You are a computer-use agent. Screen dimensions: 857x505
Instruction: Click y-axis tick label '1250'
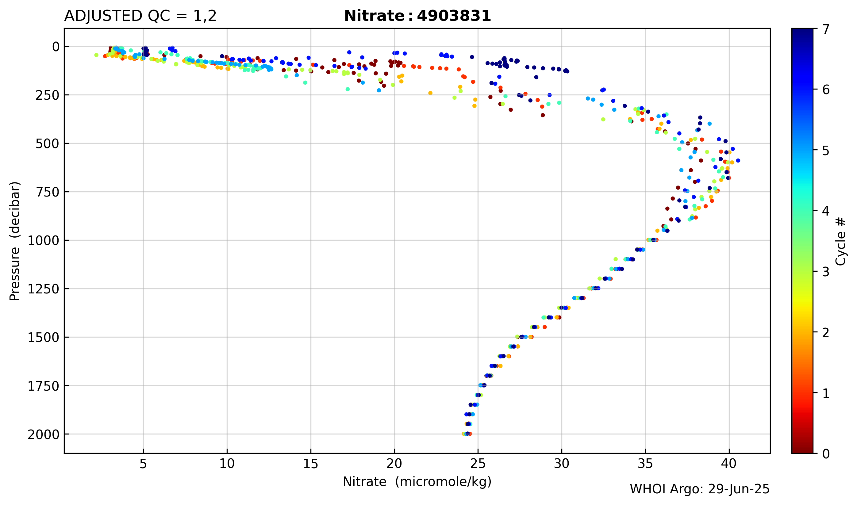[x=44, y=289]
